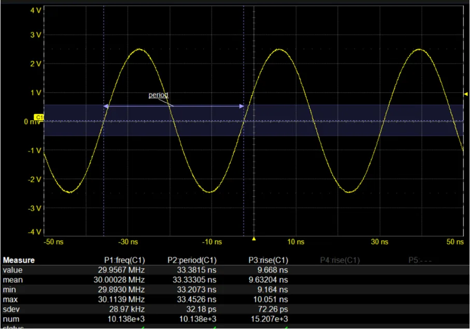The height and width of the screenshot is (329, 470).
Task: Click the 10 ns time axis label
Action: tap(296, 242)
